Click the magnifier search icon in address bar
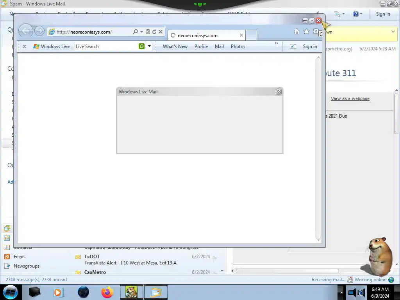 (x=135, y=32)
